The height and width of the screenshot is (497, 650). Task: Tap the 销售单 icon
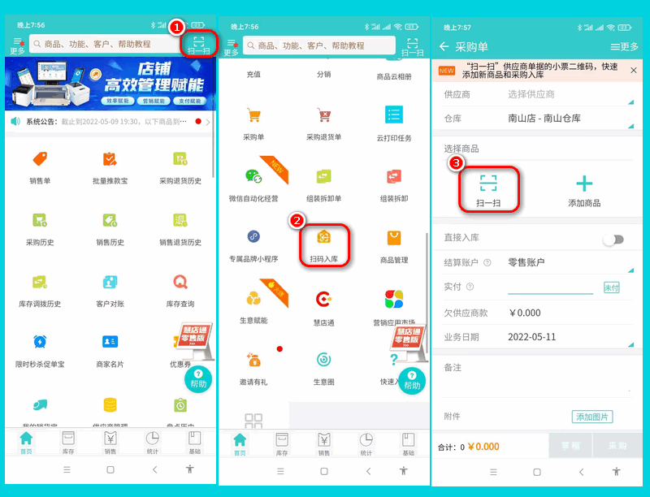40,160
